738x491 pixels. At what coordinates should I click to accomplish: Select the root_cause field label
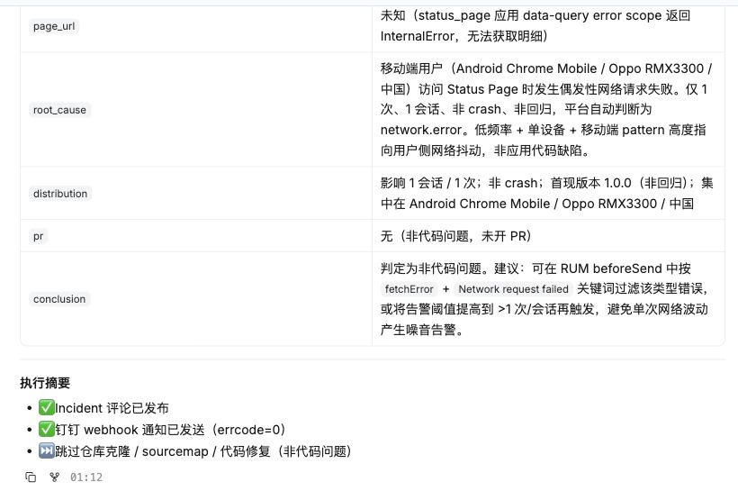59,110
